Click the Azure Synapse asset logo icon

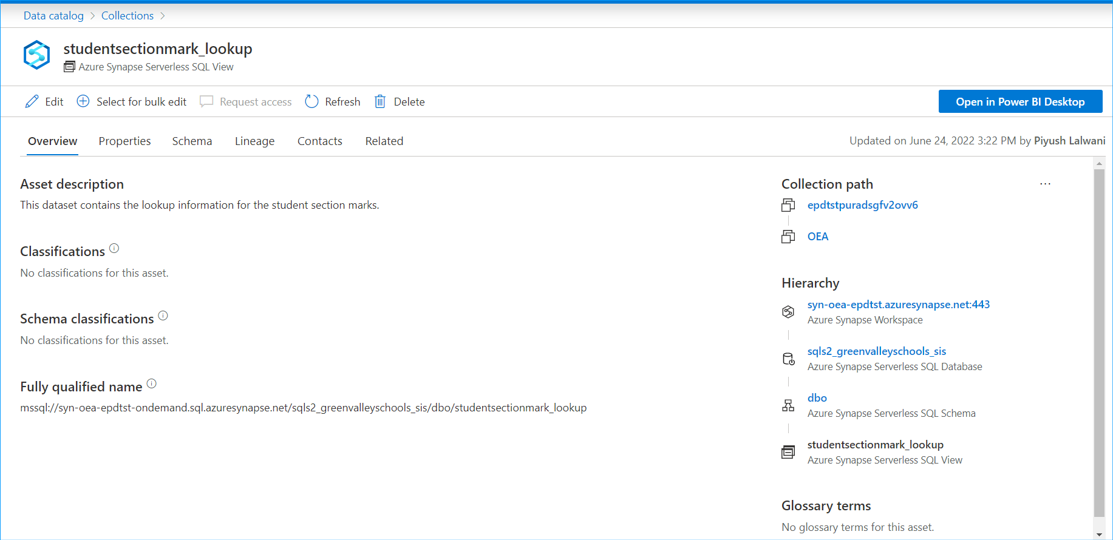[36, 55]
